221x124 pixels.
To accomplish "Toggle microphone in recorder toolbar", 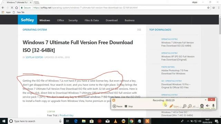I will pos(213,106).
